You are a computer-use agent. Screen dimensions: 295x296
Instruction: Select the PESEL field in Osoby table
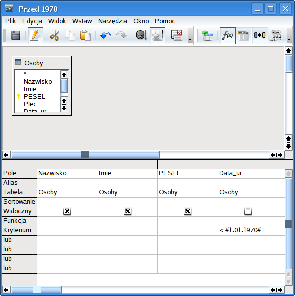tap(34, 97)
